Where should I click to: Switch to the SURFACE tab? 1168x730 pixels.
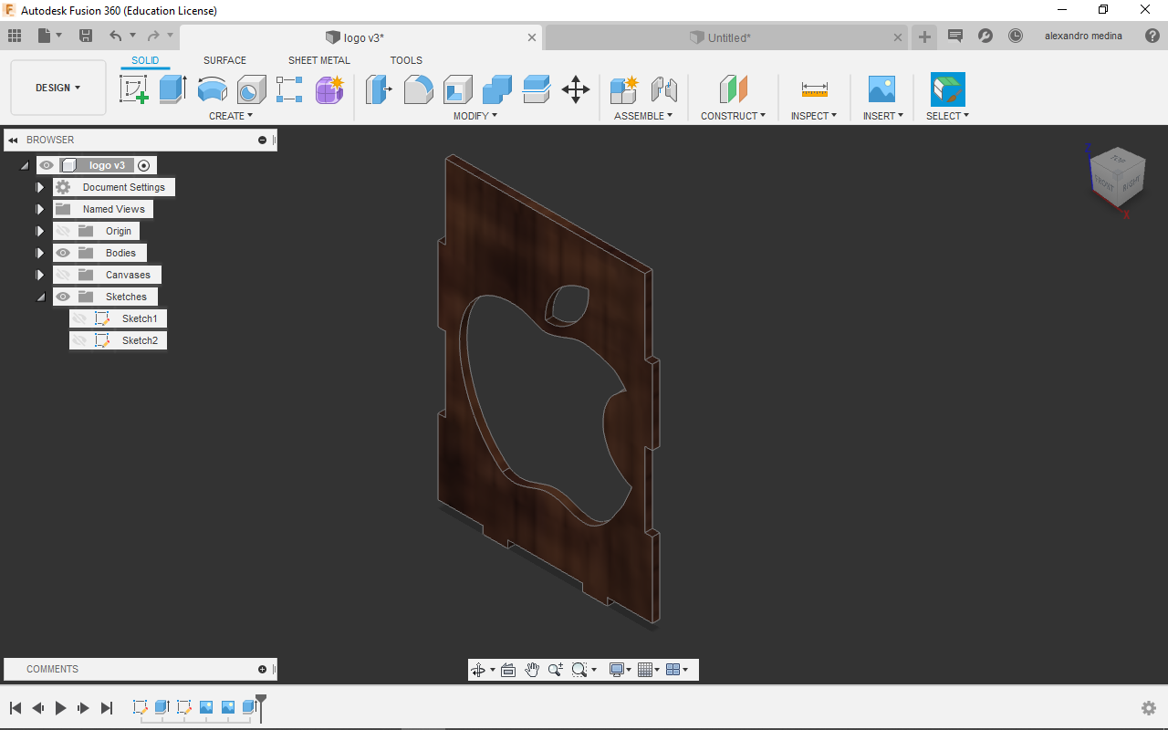(x=224, y=60)
